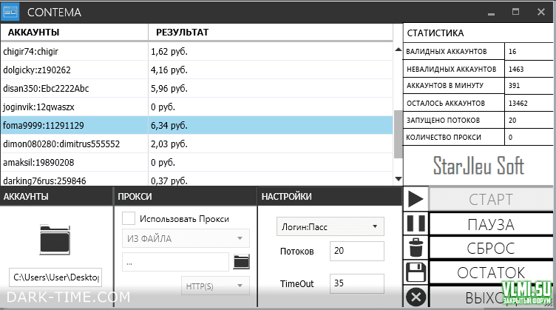Open the accounts folder icon
The image size is (556, 310).
click(x=55, y=239)
